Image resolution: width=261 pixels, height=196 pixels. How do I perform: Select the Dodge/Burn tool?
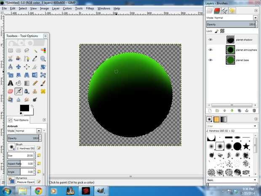click(35, 99)
